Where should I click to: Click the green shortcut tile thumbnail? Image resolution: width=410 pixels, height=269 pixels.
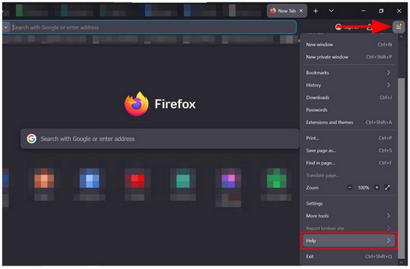tap(277, 178)
